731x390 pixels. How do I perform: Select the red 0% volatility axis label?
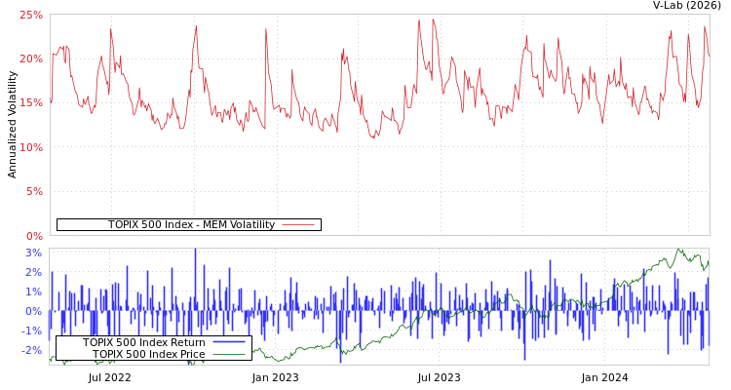click(33, 236)
